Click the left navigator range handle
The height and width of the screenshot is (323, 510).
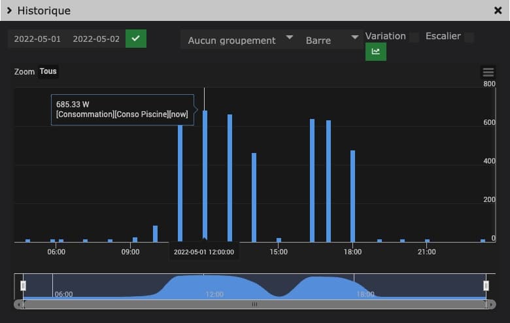(23, 286)
